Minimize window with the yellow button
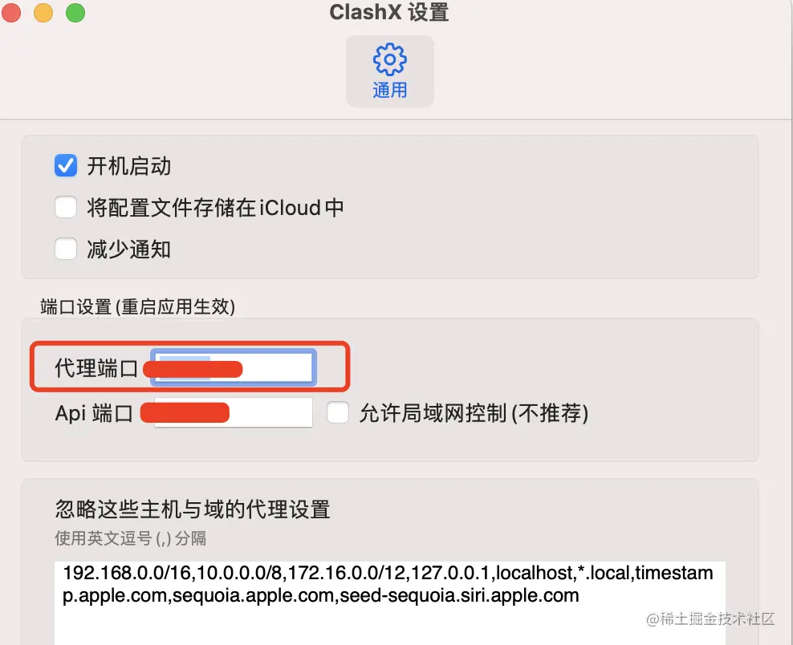Viewport: 793px width, 645px height. [x=43, y=13]
